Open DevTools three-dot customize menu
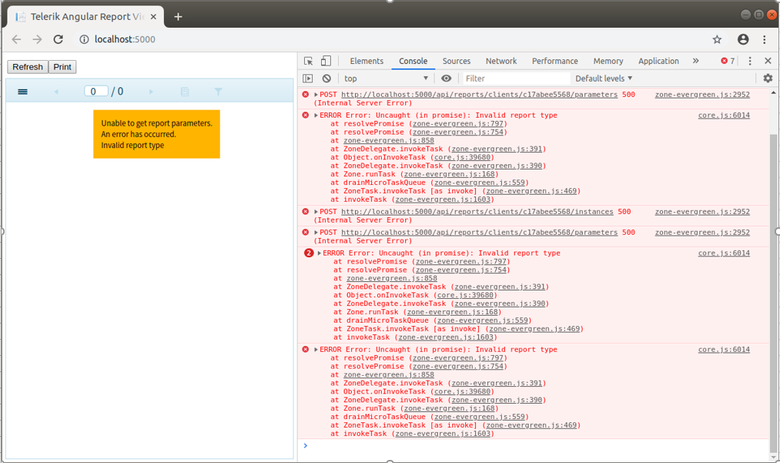 click(750, 61)
